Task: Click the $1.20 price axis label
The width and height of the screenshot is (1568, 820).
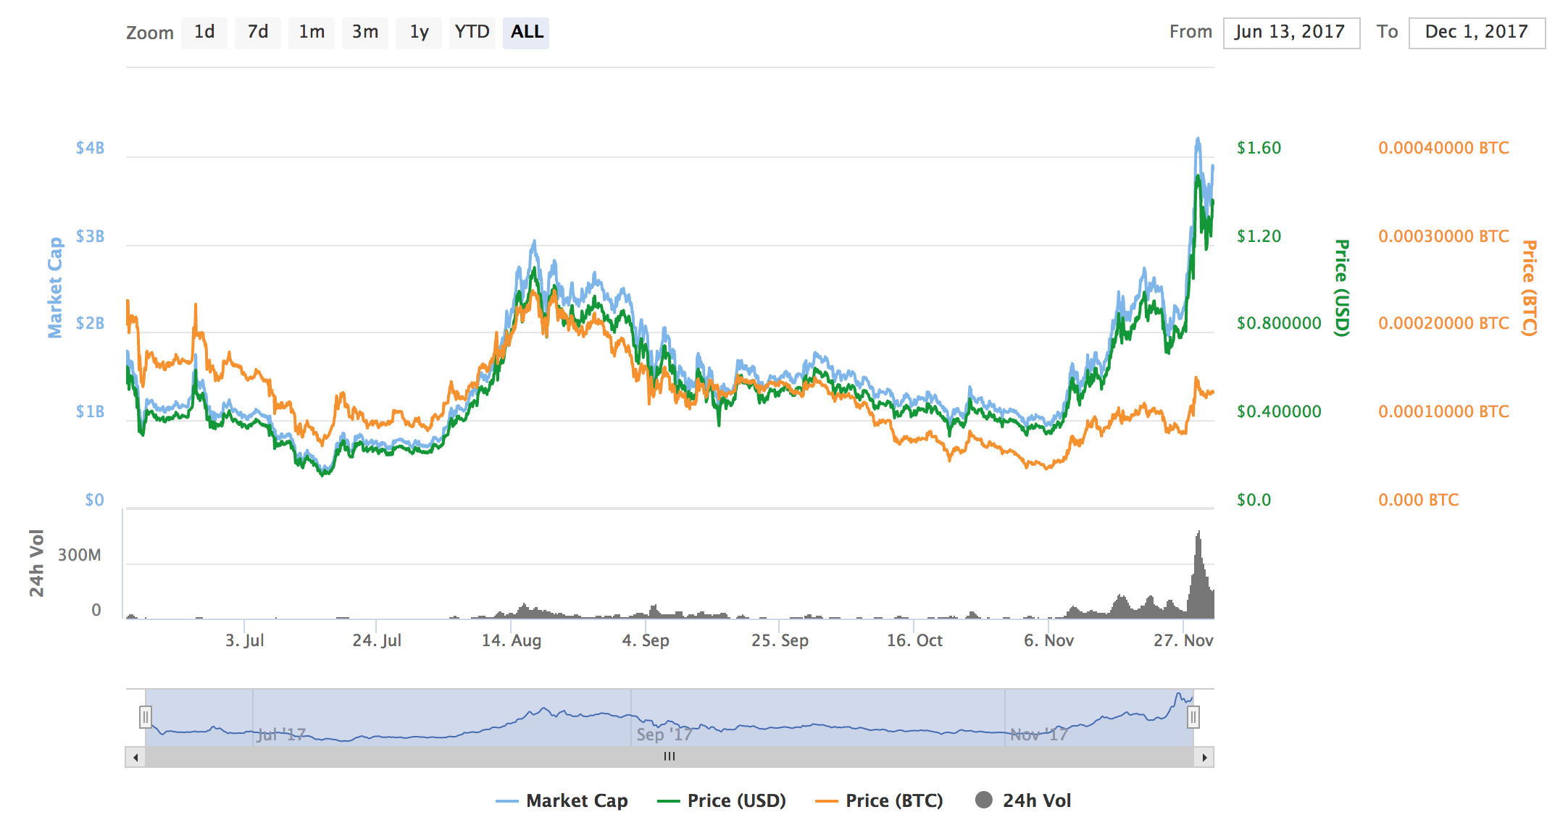Action: pos(1259,237)
